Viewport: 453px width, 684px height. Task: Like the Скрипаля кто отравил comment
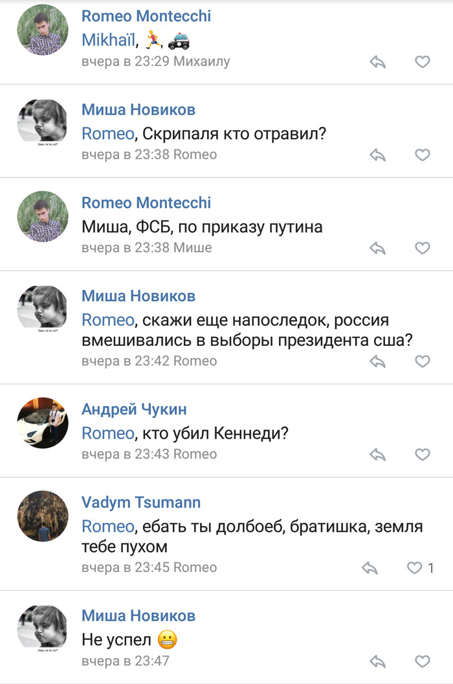point(422,155)
